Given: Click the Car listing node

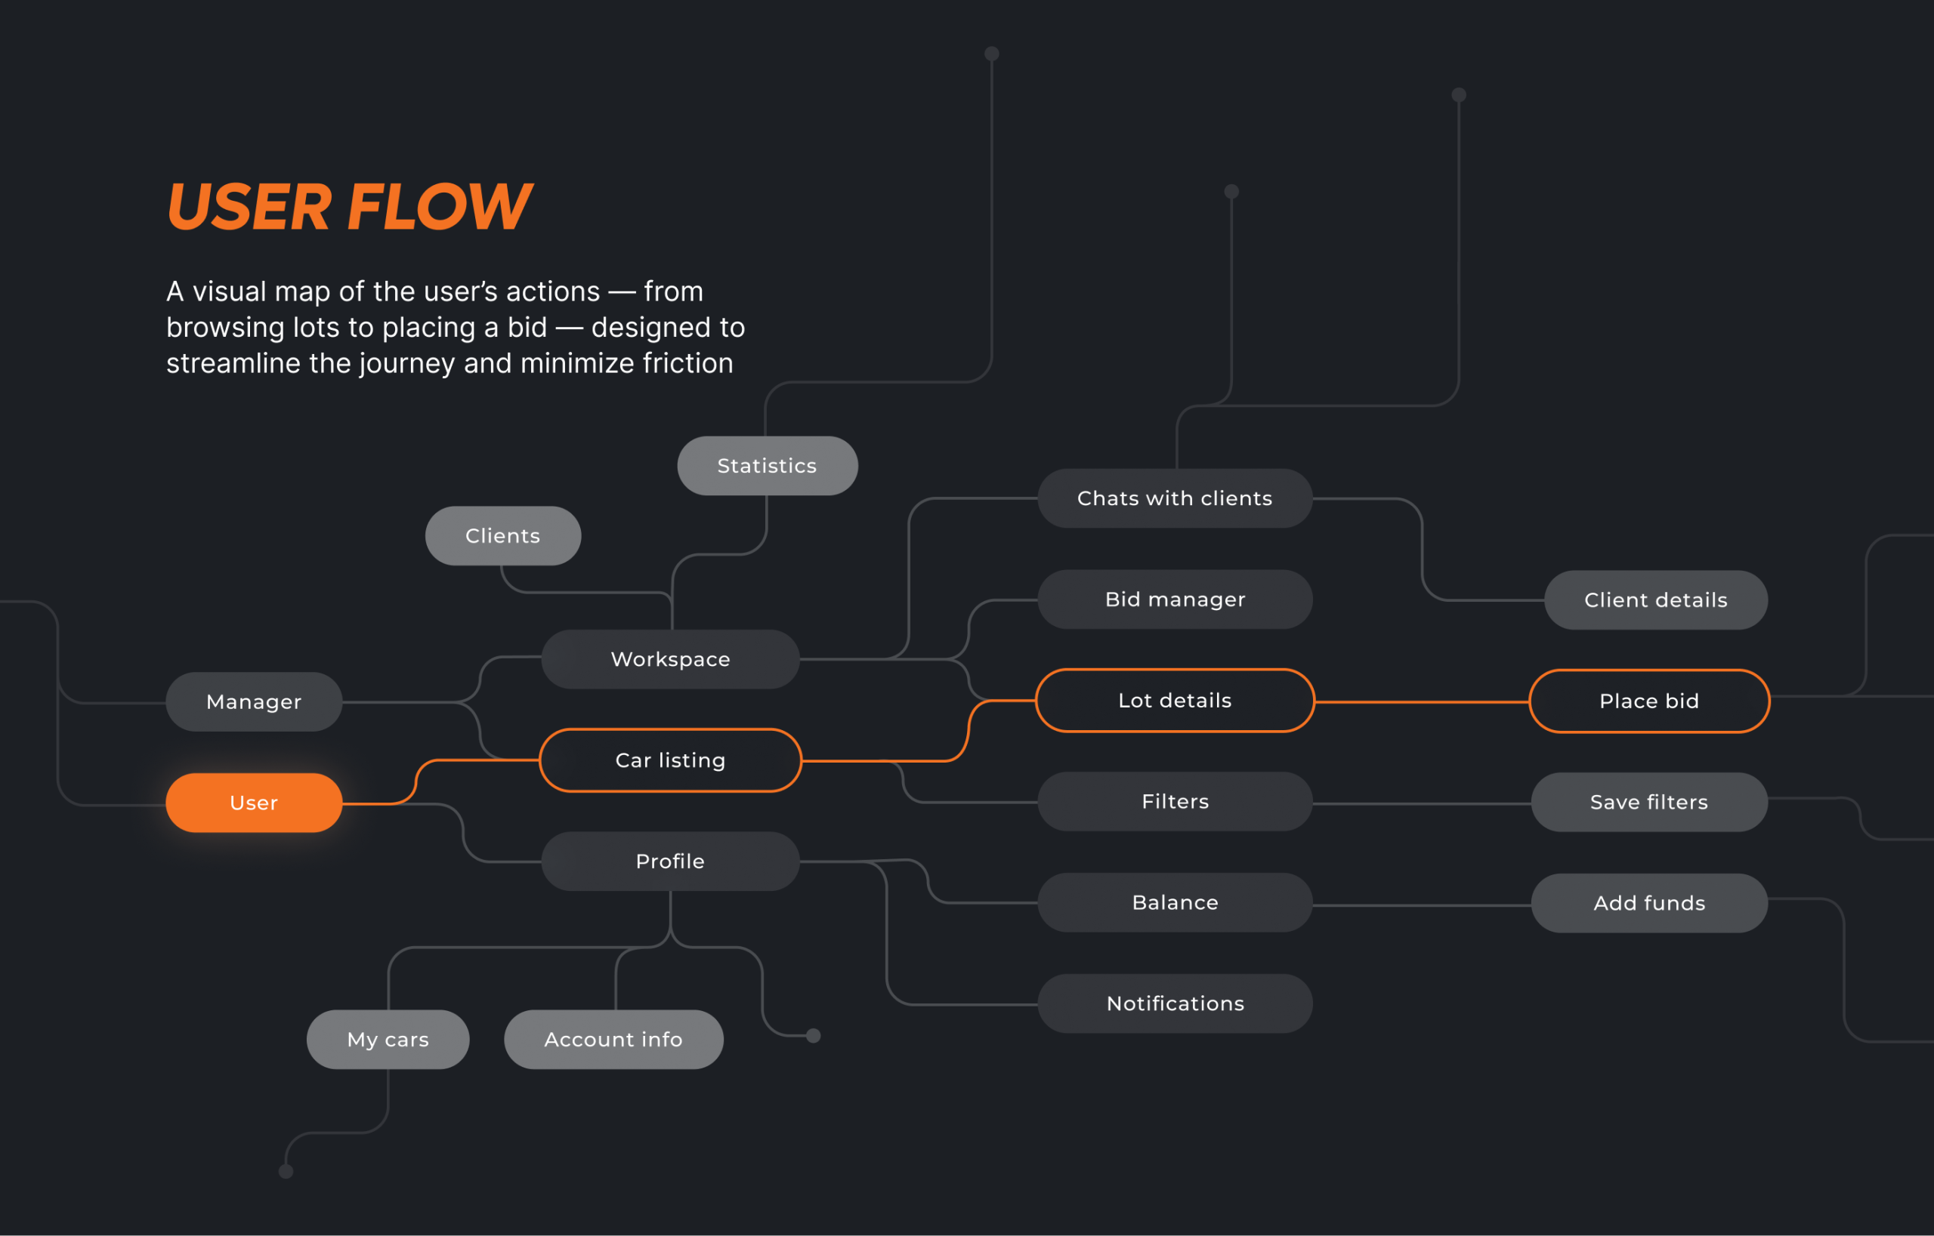Looking at the screenshot, I should click(671, 760).
